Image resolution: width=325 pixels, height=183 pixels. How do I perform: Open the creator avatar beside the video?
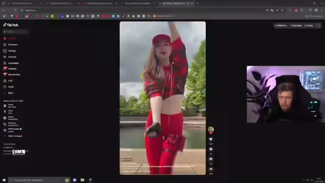pos(211,130)
